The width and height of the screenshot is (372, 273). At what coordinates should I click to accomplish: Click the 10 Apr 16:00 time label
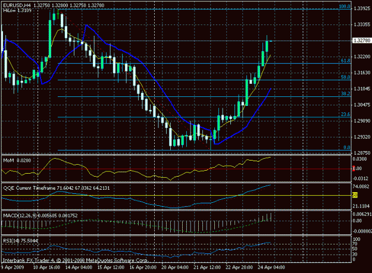(46, 267)
